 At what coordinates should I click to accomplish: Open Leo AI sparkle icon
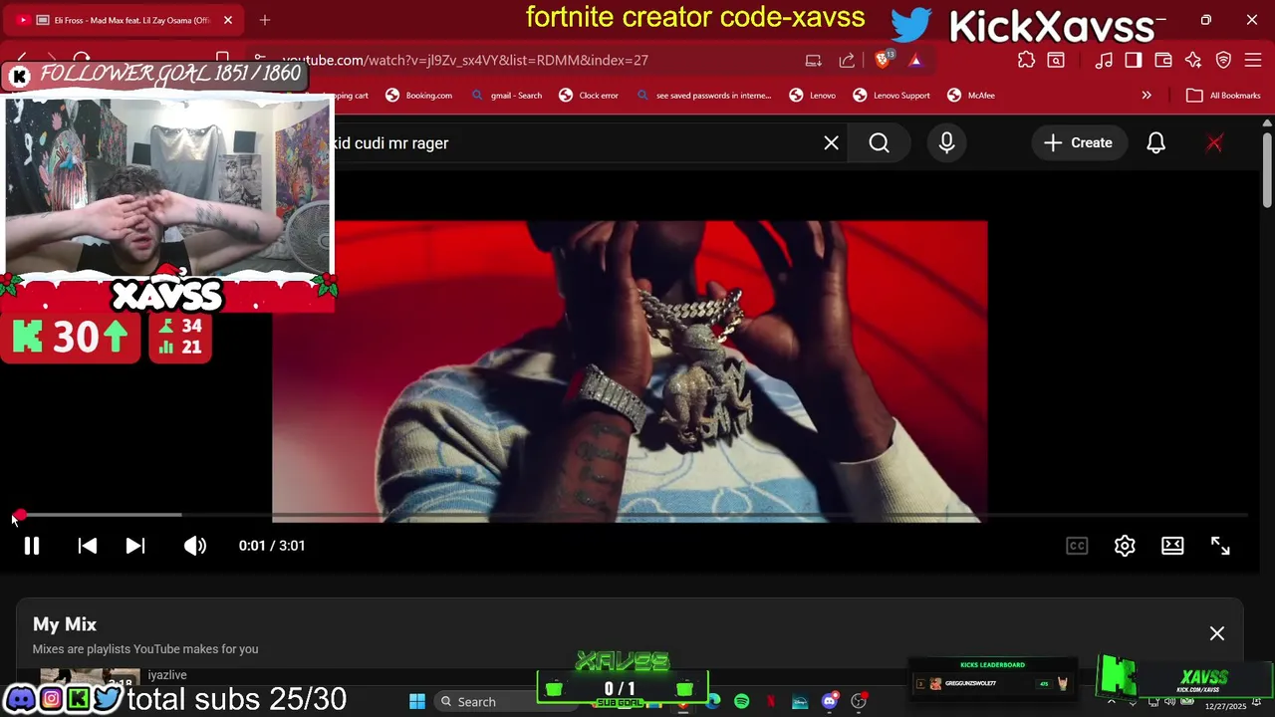coord(1193,60)
